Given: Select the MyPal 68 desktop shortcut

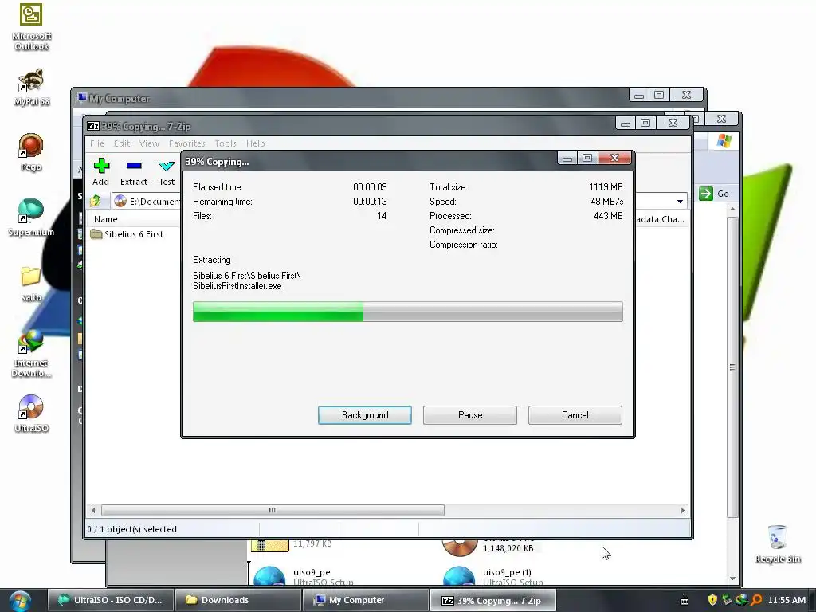Looking at the screenshot, I should pos(31,87).
